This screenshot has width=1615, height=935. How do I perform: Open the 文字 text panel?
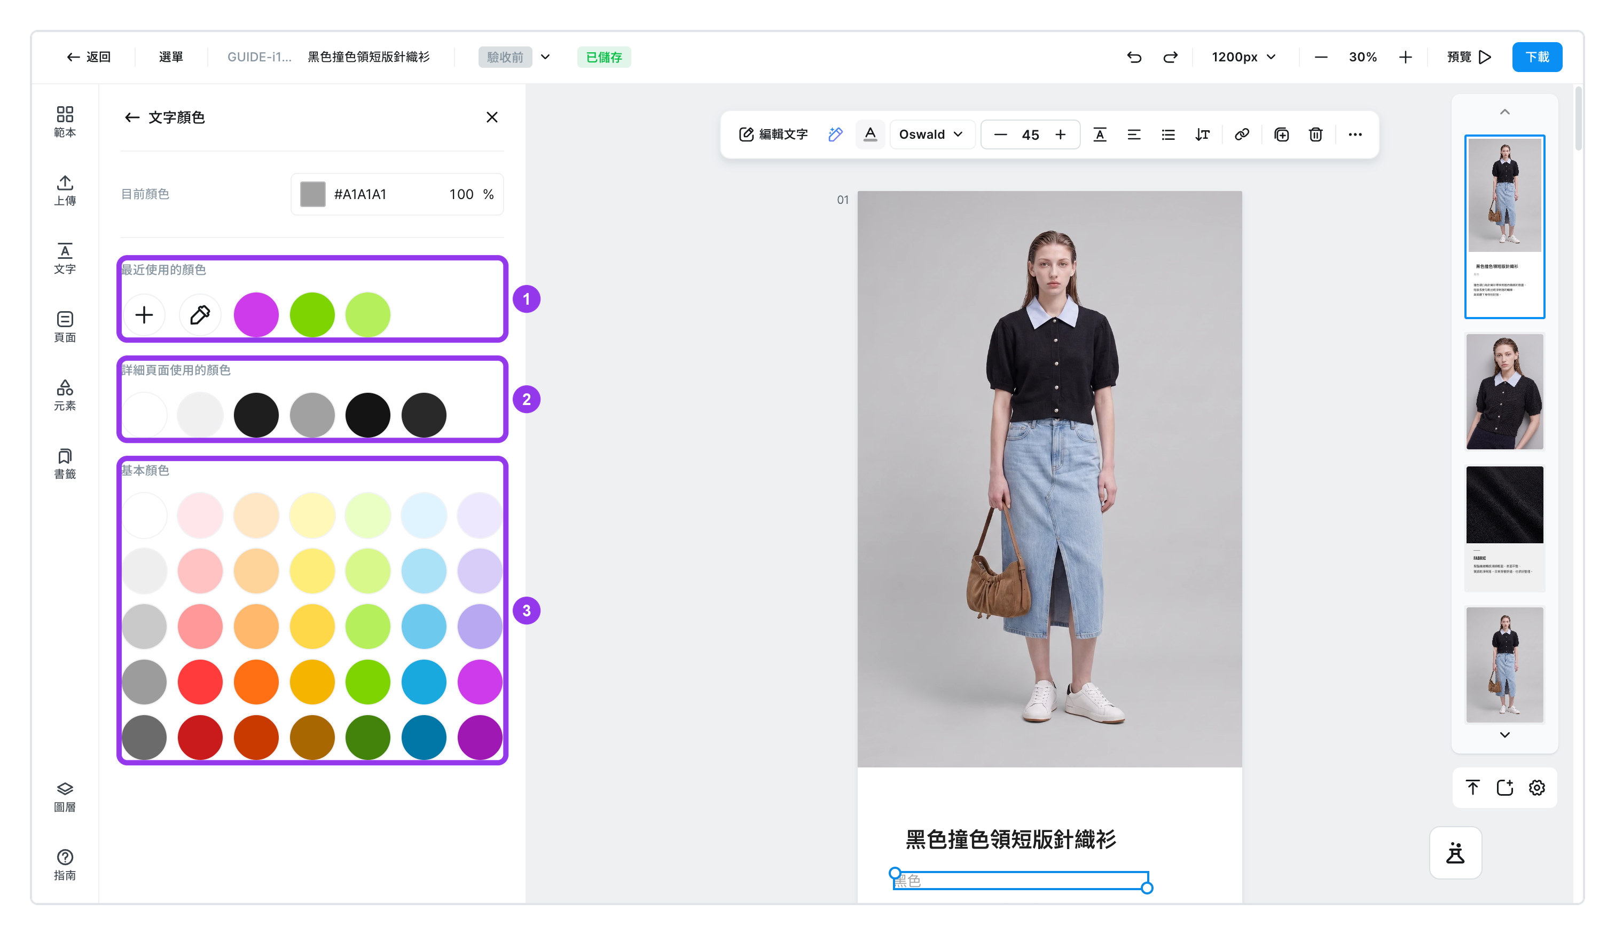[65, 259]
